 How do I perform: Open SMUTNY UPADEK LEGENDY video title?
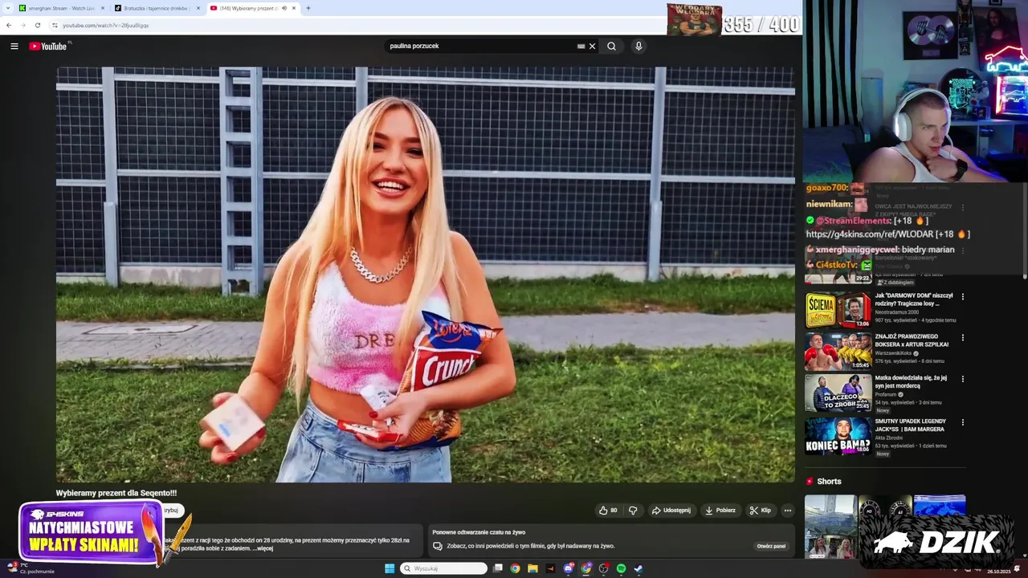coord(911,425)
